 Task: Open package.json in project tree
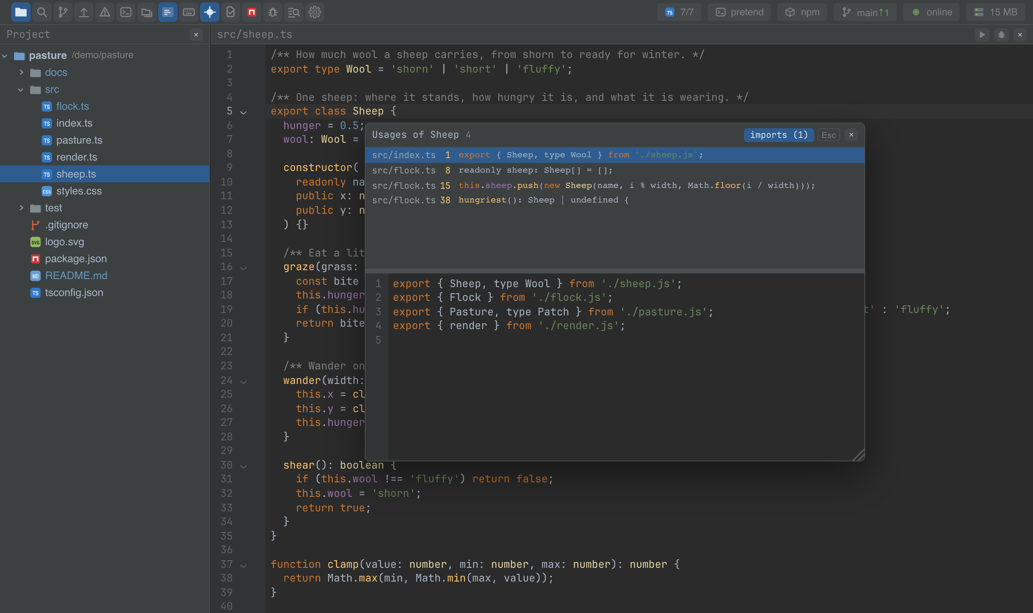coord(105,259)
